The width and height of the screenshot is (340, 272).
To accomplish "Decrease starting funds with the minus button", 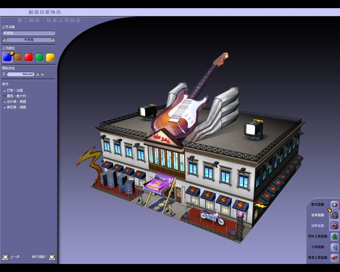I will 38,74.
